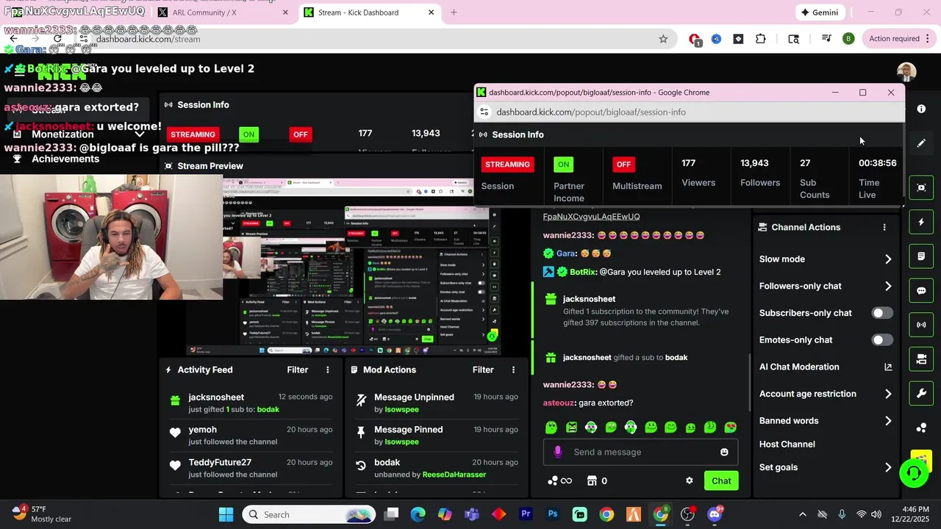
Task: Bookmark this page with the star icon
Action: (663, 39)
